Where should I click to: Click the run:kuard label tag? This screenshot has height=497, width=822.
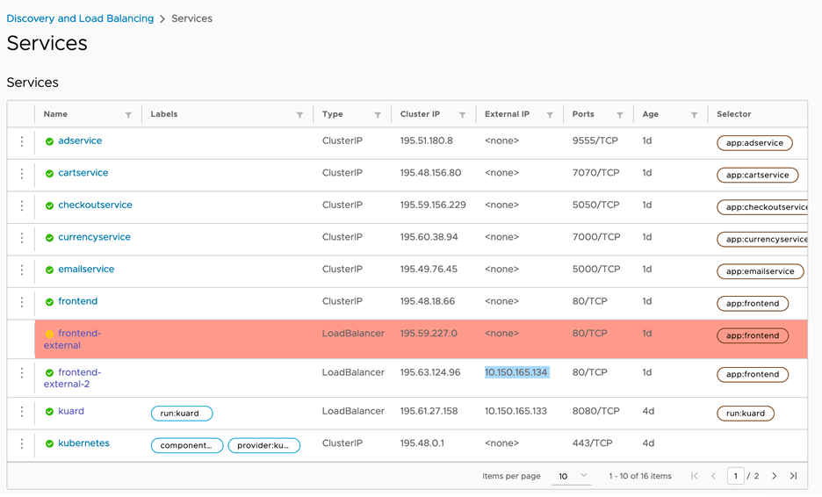[x=182, y=413]
